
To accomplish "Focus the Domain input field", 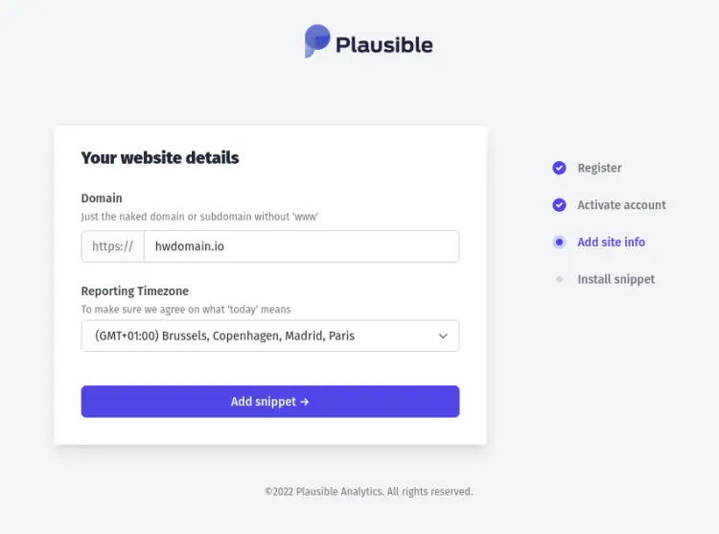I will (x=301, y=246).
